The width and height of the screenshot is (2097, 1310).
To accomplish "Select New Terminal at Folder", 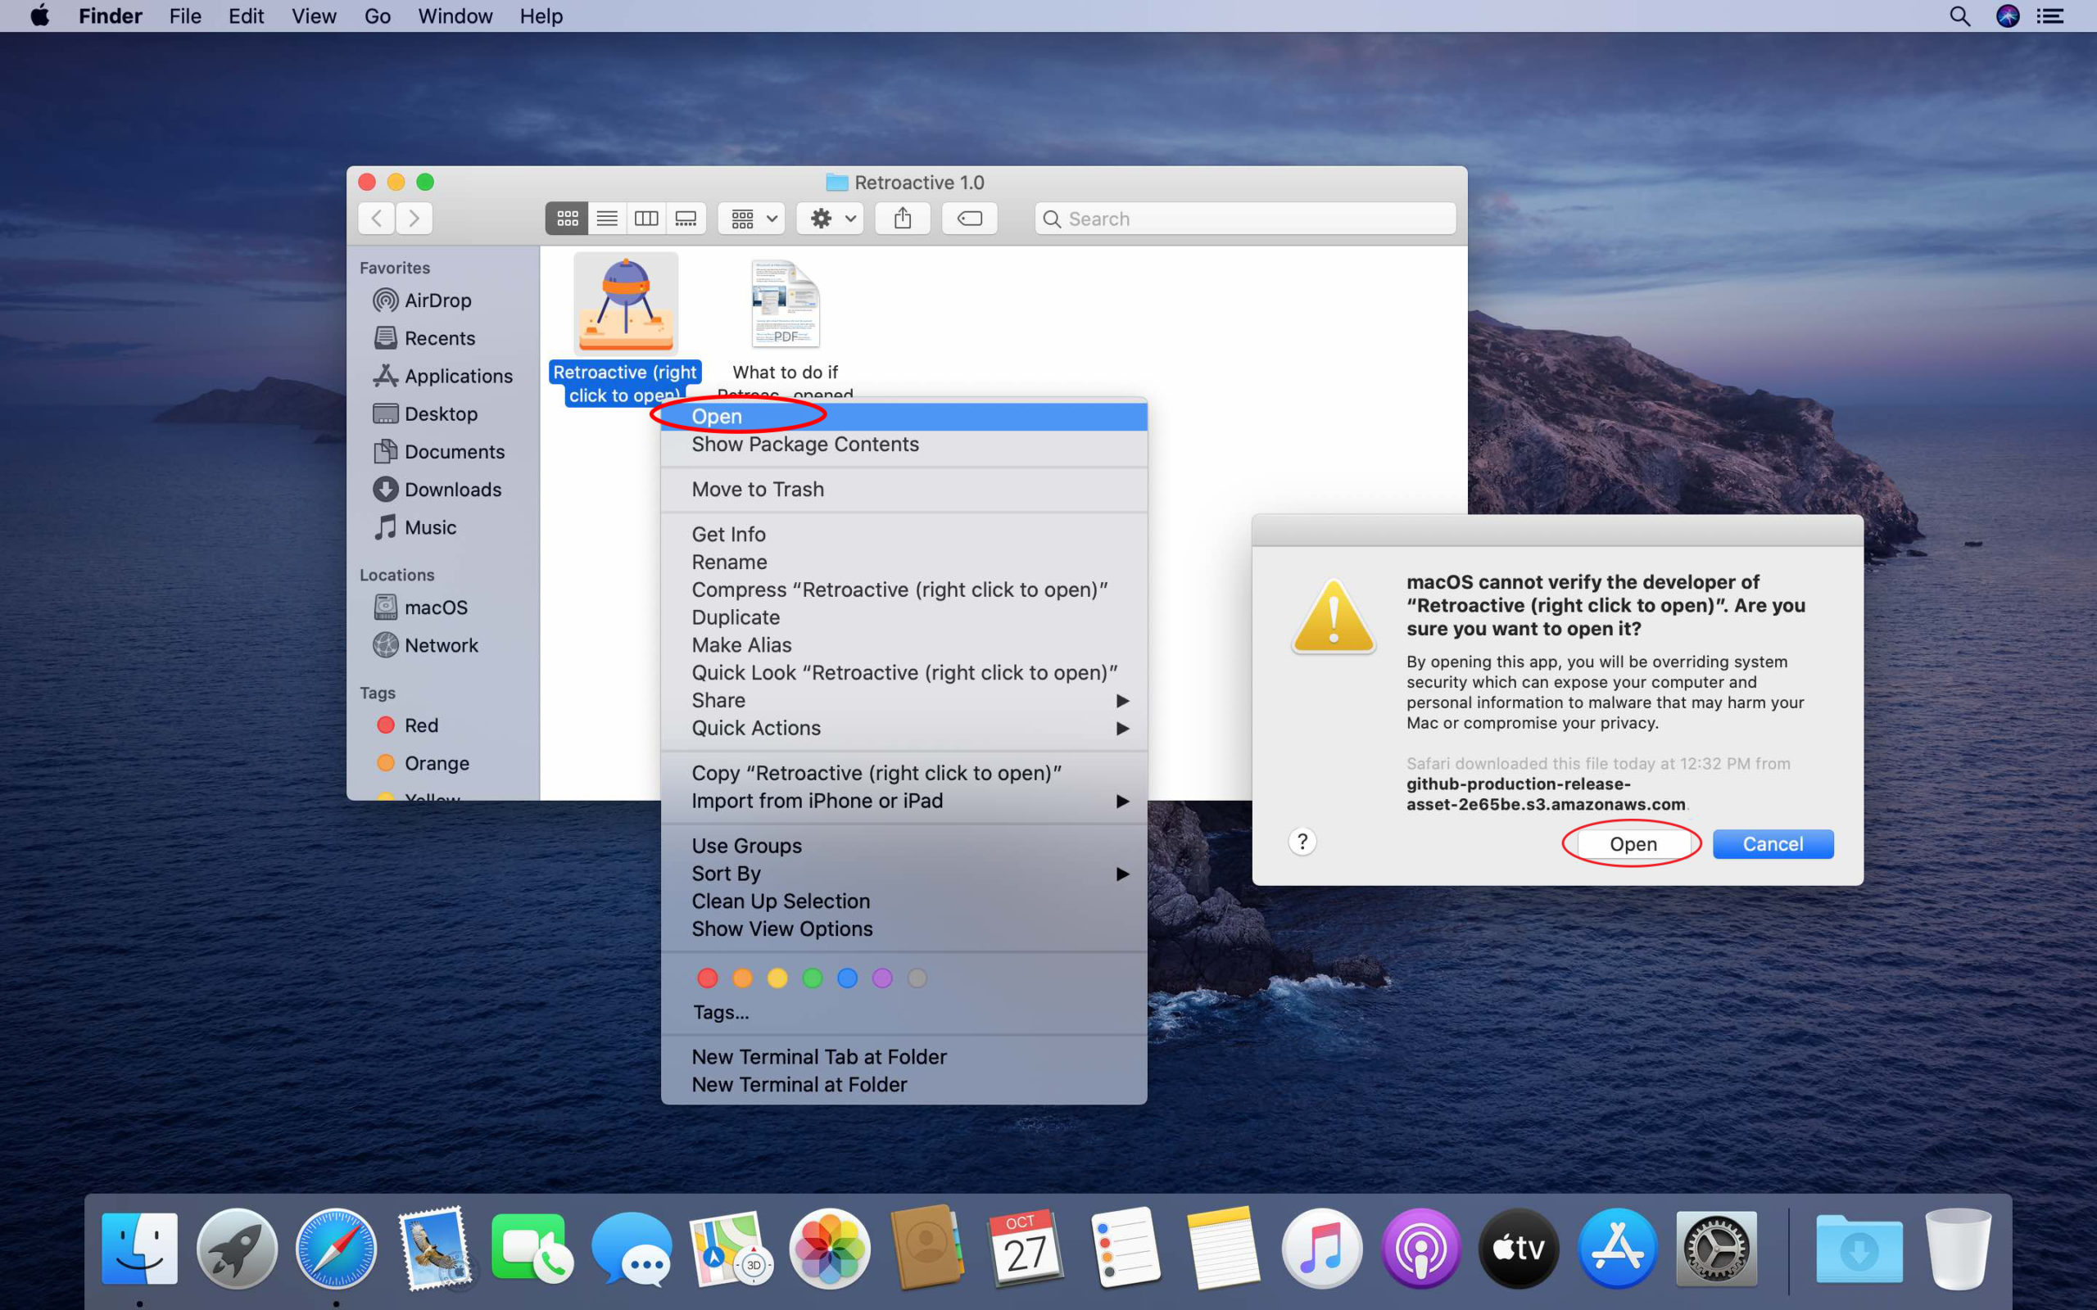I will tap(904, 1085).
